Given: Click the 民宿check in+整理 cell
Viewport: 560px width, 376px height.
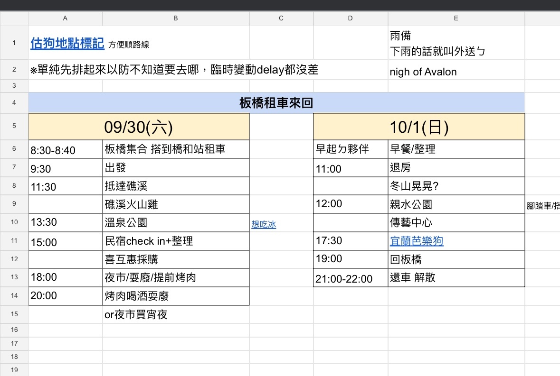Looking at the screenshot, I should pos(176,241).
